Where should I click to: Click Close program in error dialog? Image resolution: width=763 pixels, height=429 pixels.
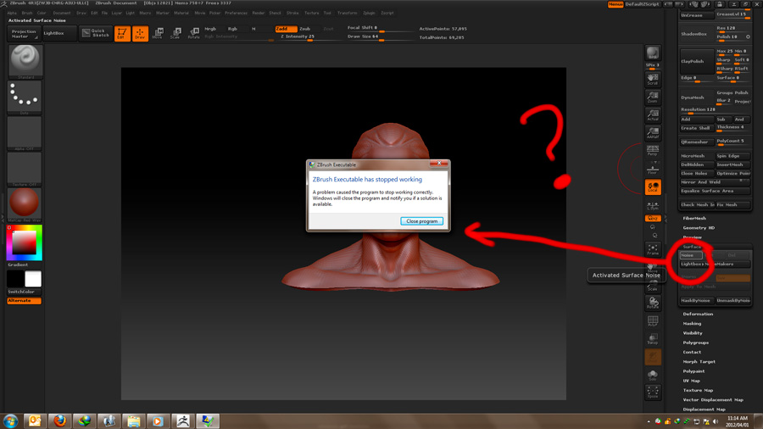[x=422, y=221]
